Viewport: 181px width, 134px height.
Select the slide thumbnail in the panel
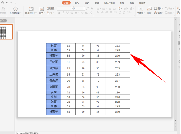[6, 32]
